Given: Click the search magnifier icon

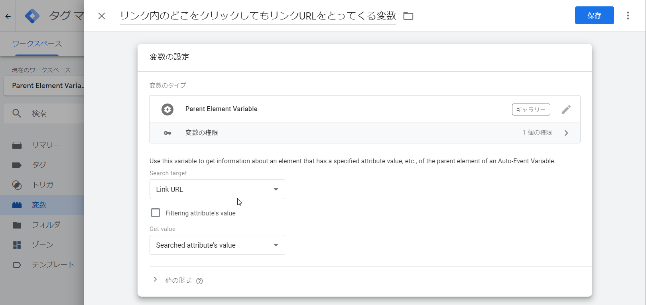Looking at the screenshot, I should (x=17, y=113).
